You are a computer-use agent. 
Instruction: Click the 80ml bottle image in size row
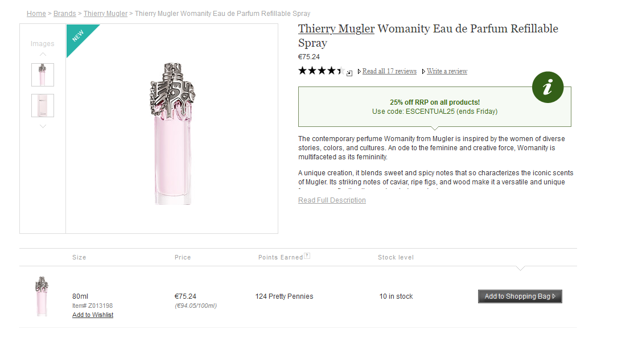point(42,296)
